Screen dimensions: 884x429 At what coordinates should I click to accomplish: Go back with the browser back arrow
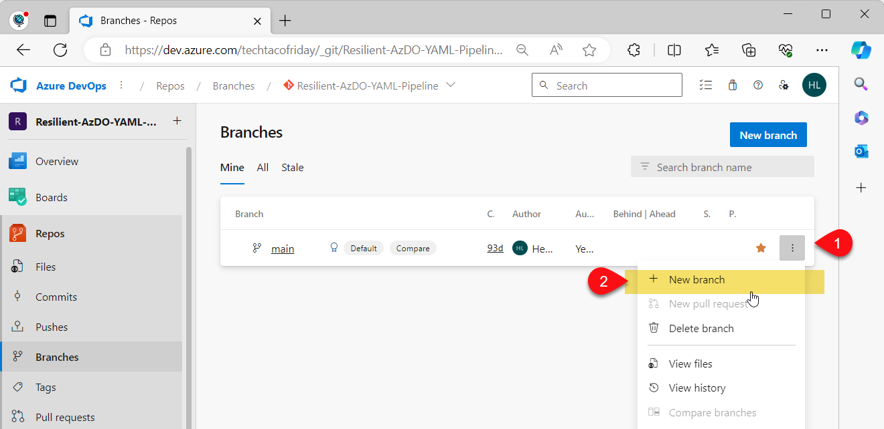(23, 50)
